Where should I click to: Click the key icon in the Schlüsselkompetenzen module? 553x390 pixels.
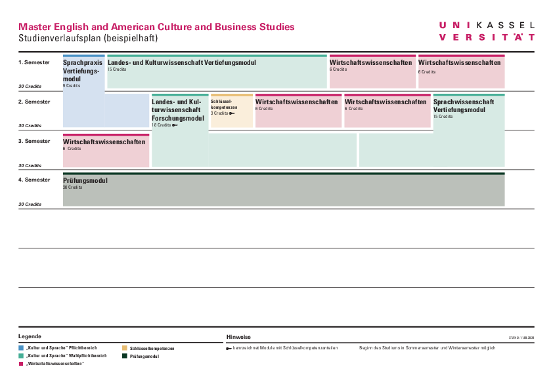[232, 113]
